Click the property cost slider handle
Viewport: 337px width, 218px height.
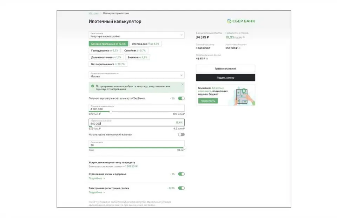111,112
